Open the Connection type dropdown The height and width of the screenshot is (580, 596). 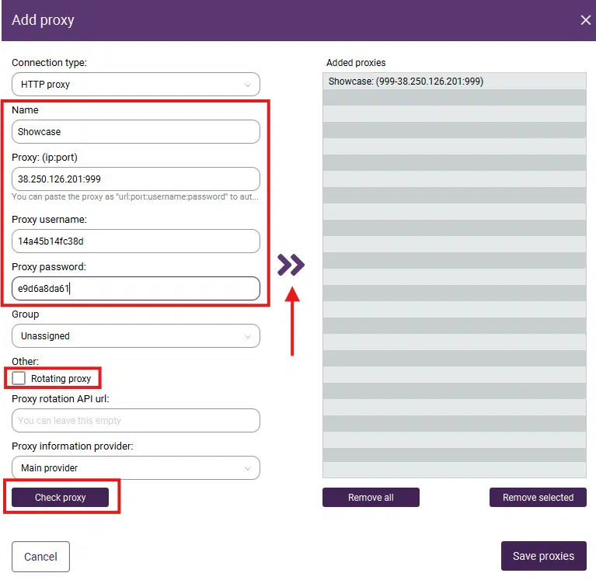[x=135, y=84]
